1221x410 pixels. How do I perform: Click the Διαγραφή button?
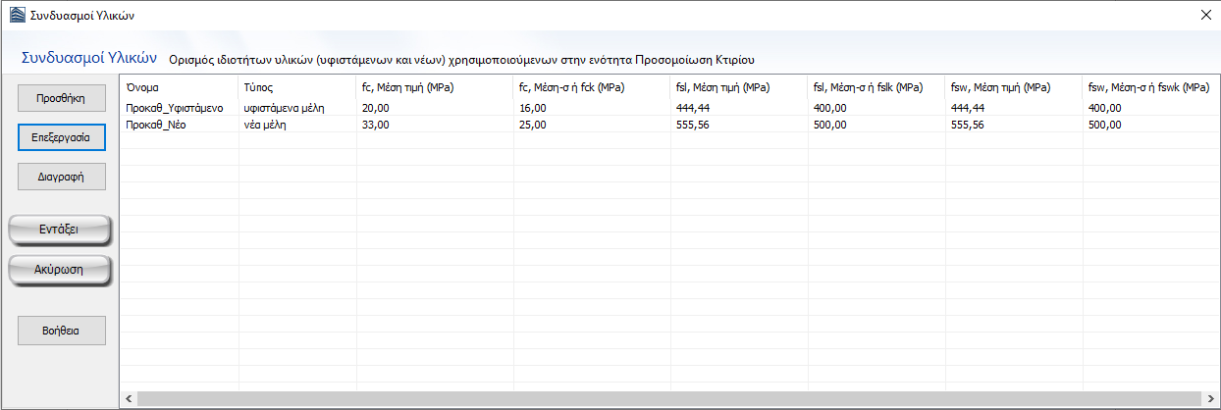(61, 177)
